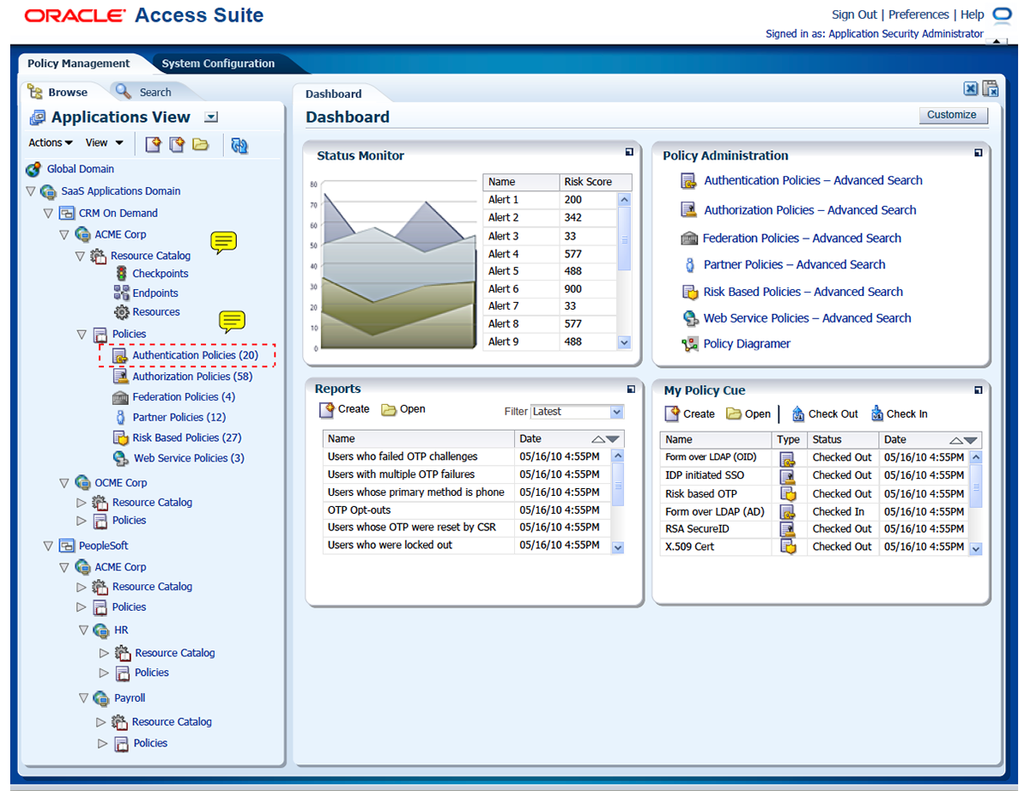Click the gear icon beside Resources
The image size is (1030, 791).
tap(121, 312)
